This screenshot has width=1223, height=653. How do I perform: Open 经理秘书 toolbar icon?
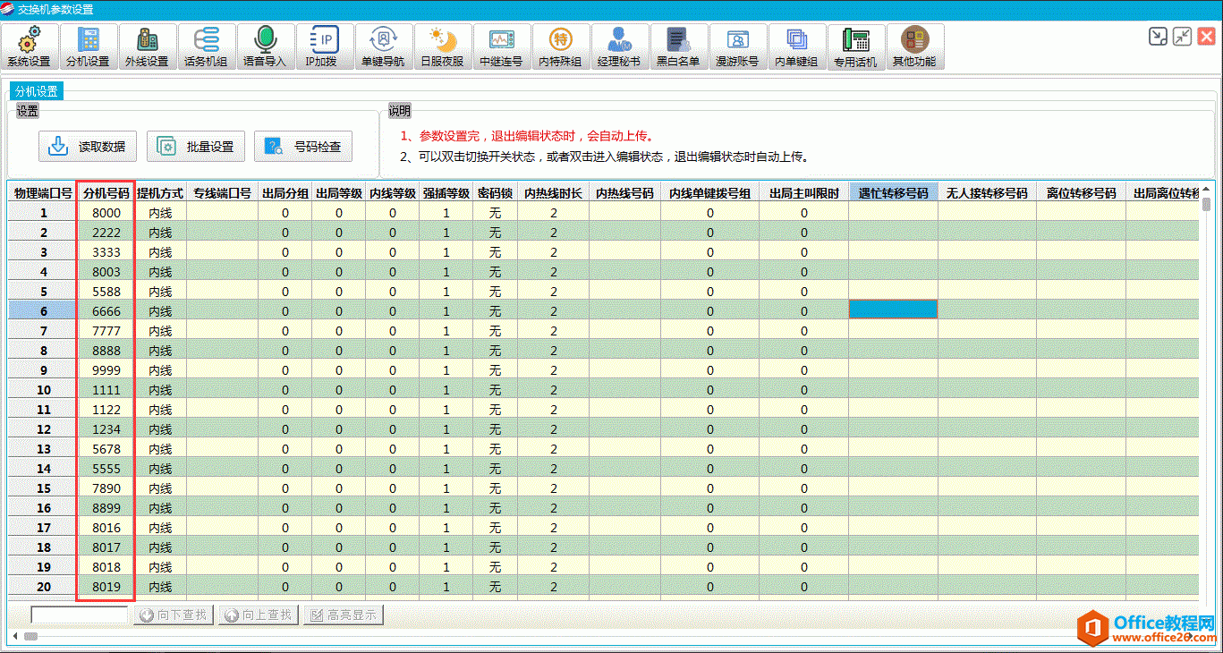[x=620, y=47]
